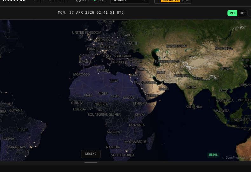Select TANZANIA on the map
251x172 pixels.
(x=137, y=125)
